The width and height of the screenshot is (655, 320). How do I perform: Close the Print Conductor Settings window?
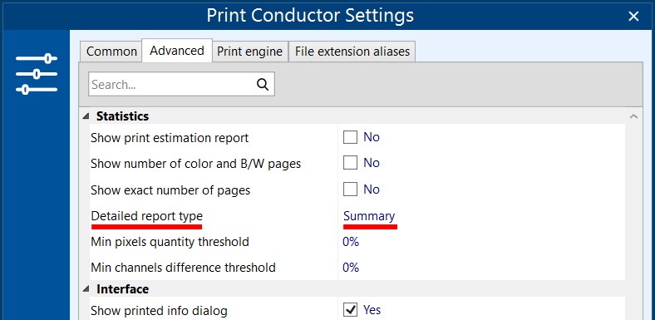tap(633, 17)
